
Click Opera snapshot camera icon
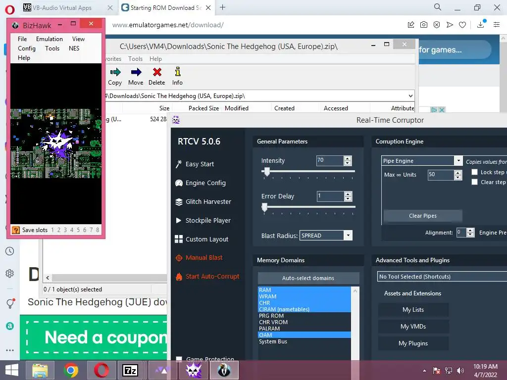424,25
